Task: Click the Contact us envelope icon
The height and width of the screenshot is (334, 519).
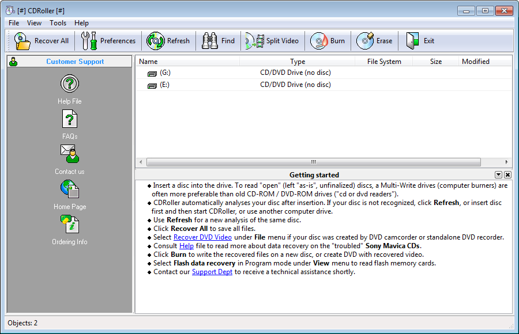Action: 70,154
